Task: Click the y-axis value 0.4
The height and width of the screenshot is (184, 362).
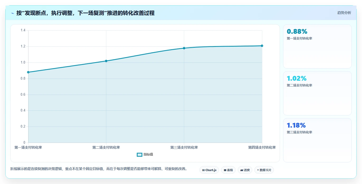Action: point(23,110)
